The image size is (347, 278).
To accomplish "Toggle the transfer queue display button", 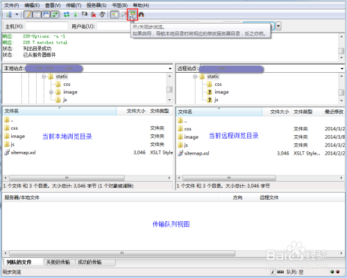I will coord(55,15).
